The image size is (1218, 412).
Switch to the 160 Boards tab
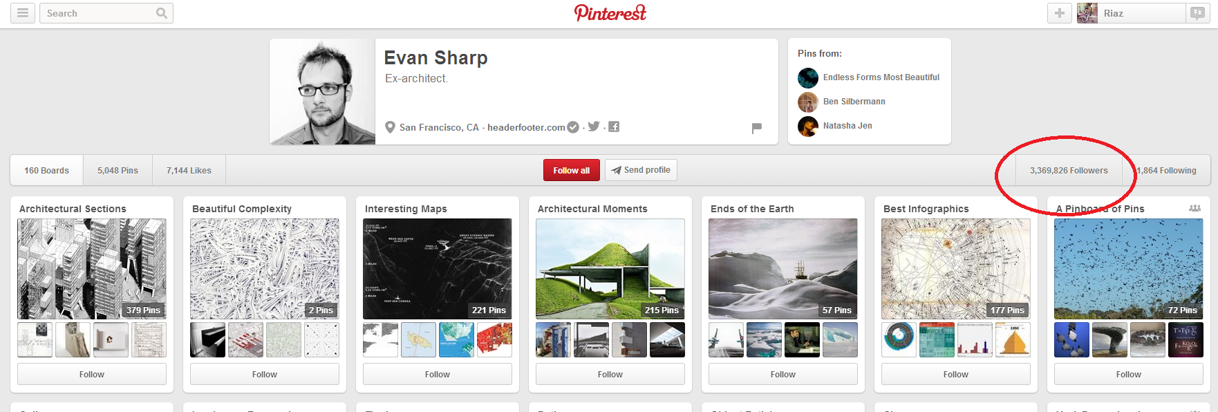point(47,171)
